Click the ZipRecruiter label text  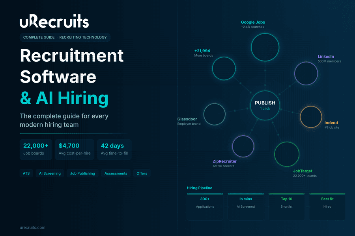tap(224, 161)
